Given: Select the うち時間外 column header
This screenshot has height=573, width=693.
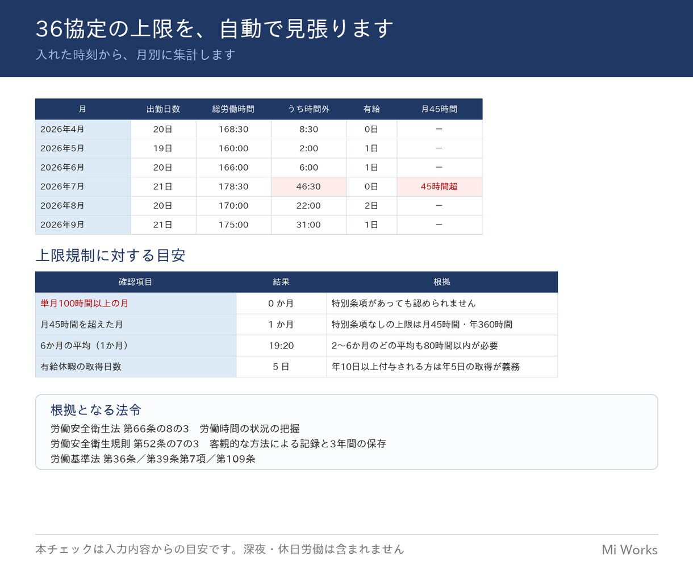Looking at the screenshot, I should click(308, 109).
